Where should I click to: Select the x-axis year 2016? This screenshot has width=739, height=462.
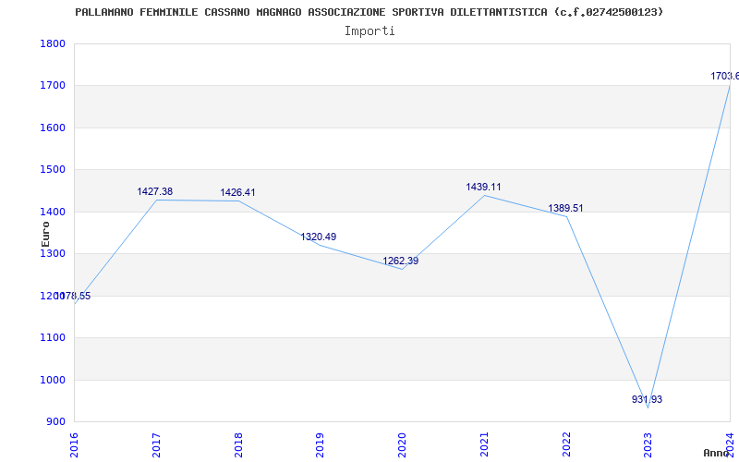(x=74, y=444)
